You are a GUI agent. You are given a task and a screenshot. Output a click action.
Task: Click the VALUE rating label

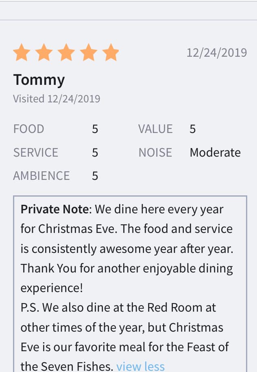155,129
